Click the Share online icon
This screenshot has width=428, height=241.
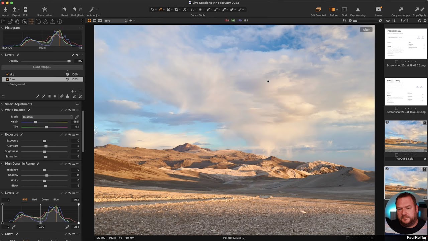(44, 10)
